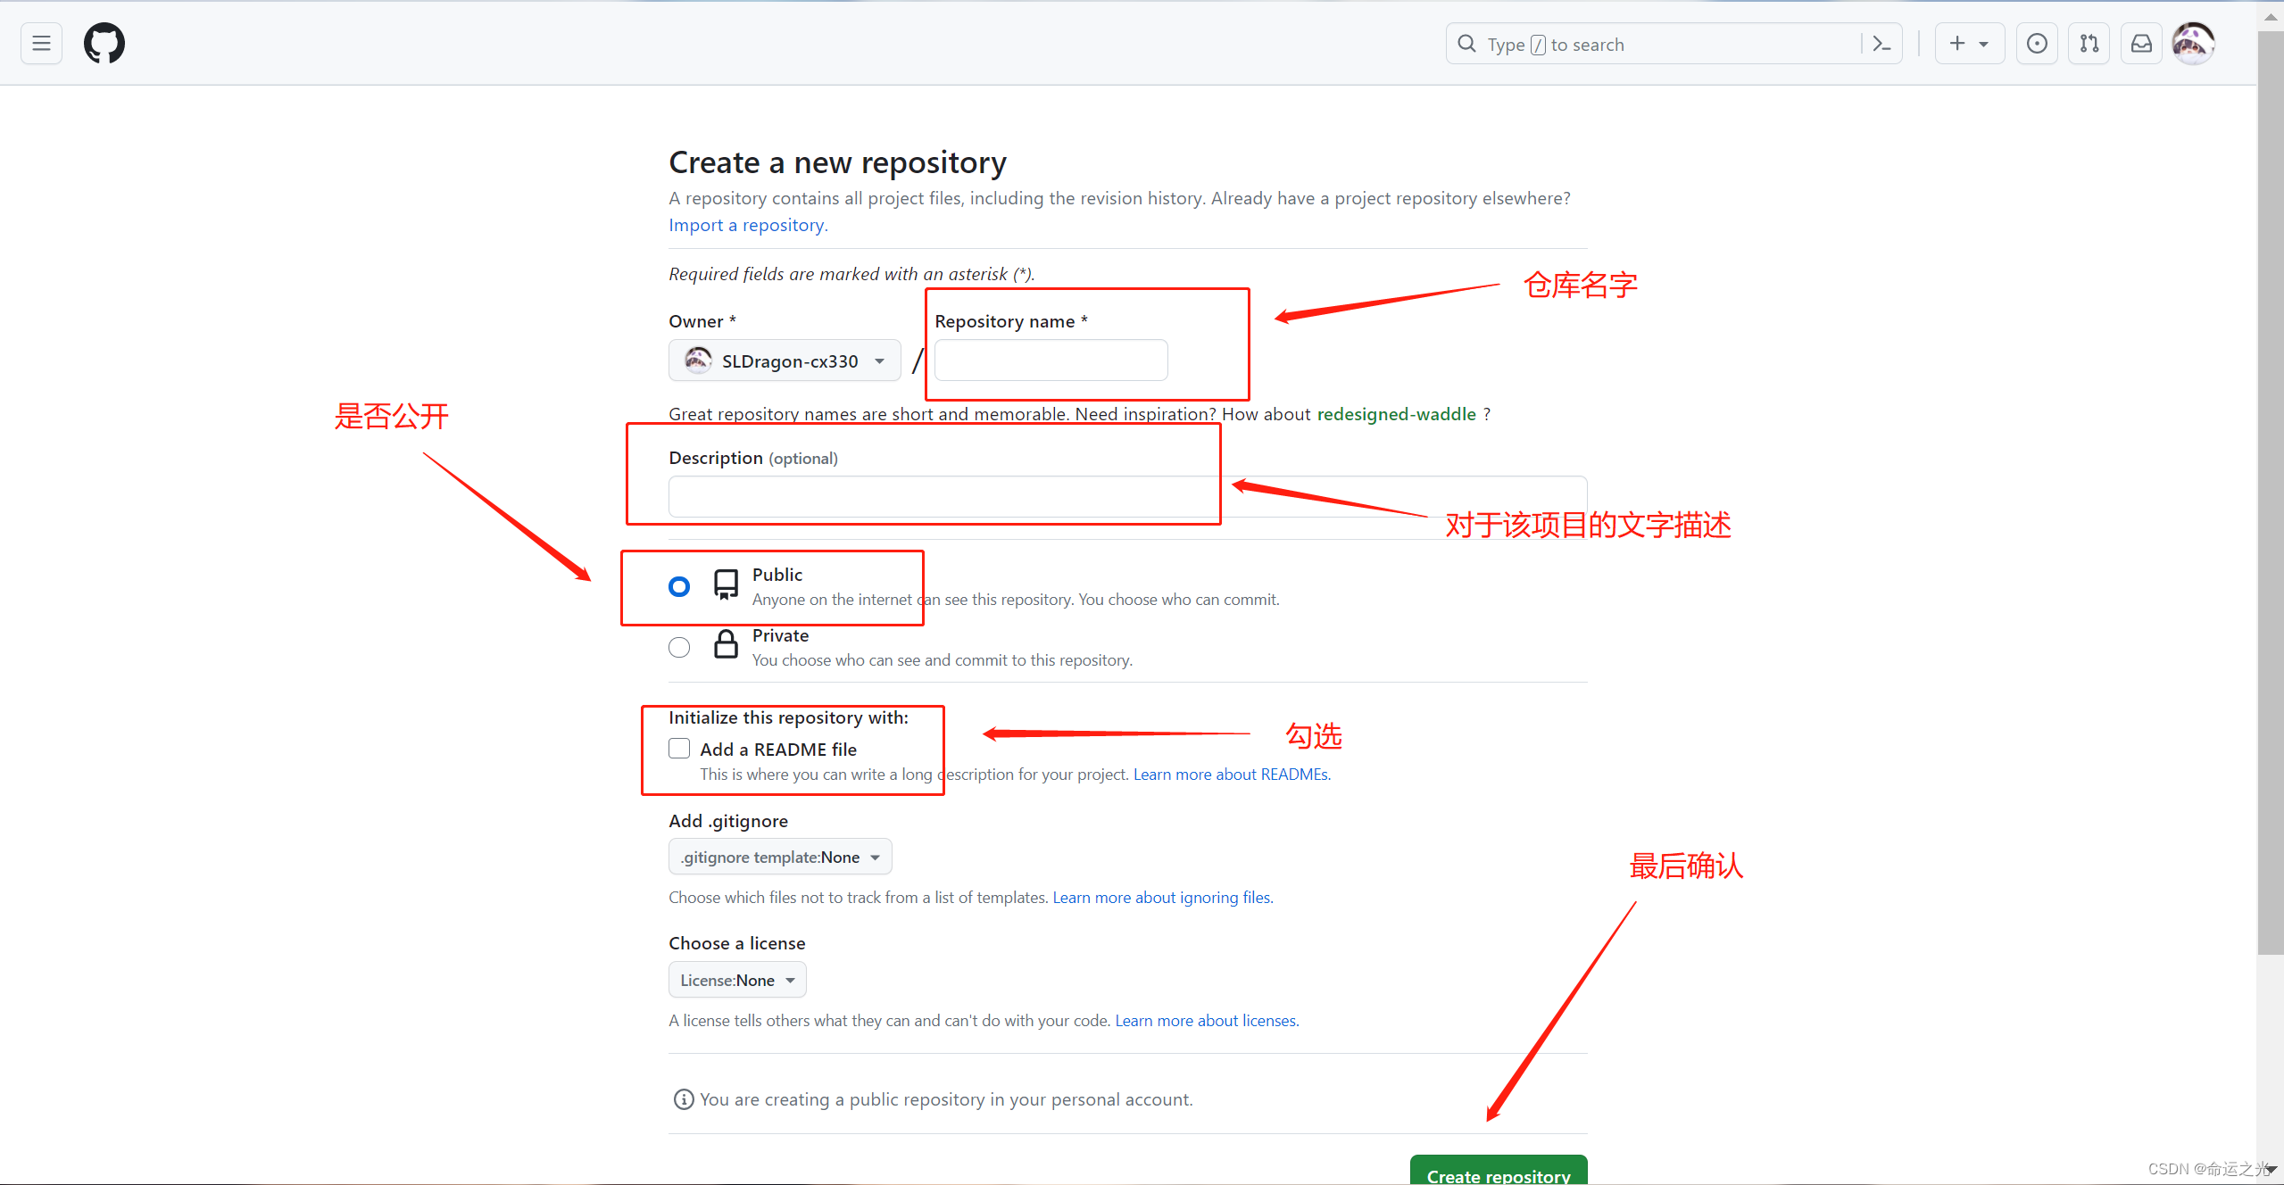Expand the Owner SLDragon-cx330 dropdown
The width and height of the screenshot is (2284, 1185).
[785, 360]
